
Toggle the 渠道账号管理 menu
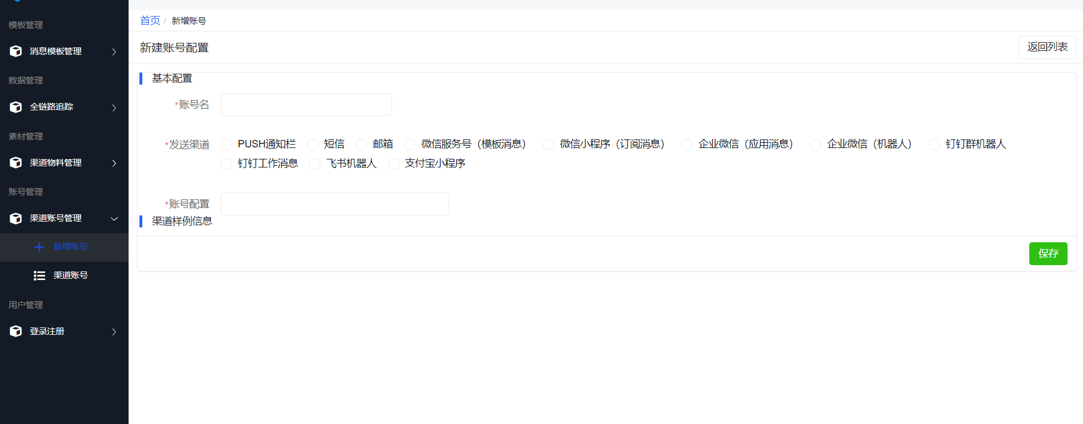(64, 218)
